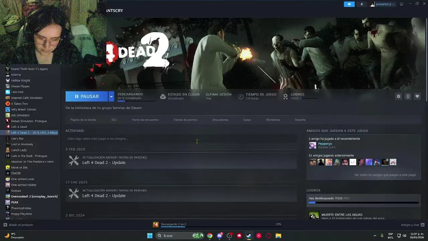Pause the Left 4 Dead 2 download
Image resolution: width=428 pixels, height=241 pixels.
[87, 96]
